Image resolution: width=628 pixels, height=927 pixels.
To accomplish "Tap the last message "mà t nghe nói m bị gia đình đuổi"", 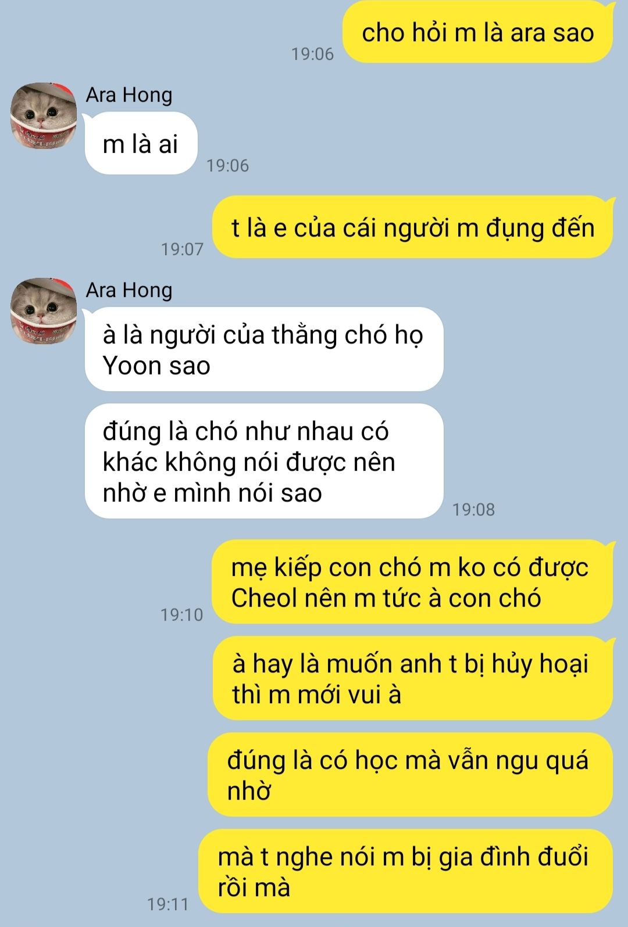I will point(405,871).
